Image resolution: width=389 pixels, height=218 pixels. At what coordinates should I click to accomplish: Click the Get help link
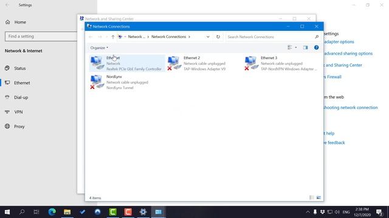[x=329, y=133]
